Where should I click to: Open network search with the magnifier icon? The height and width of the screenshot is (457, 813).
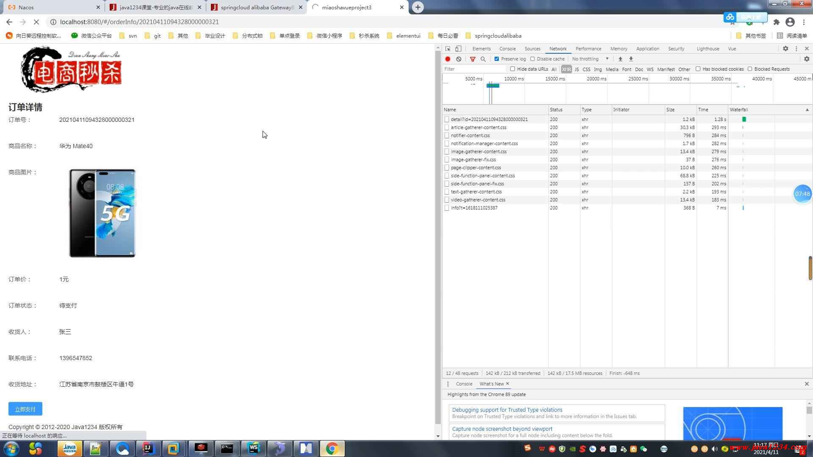tap(483, 59)
